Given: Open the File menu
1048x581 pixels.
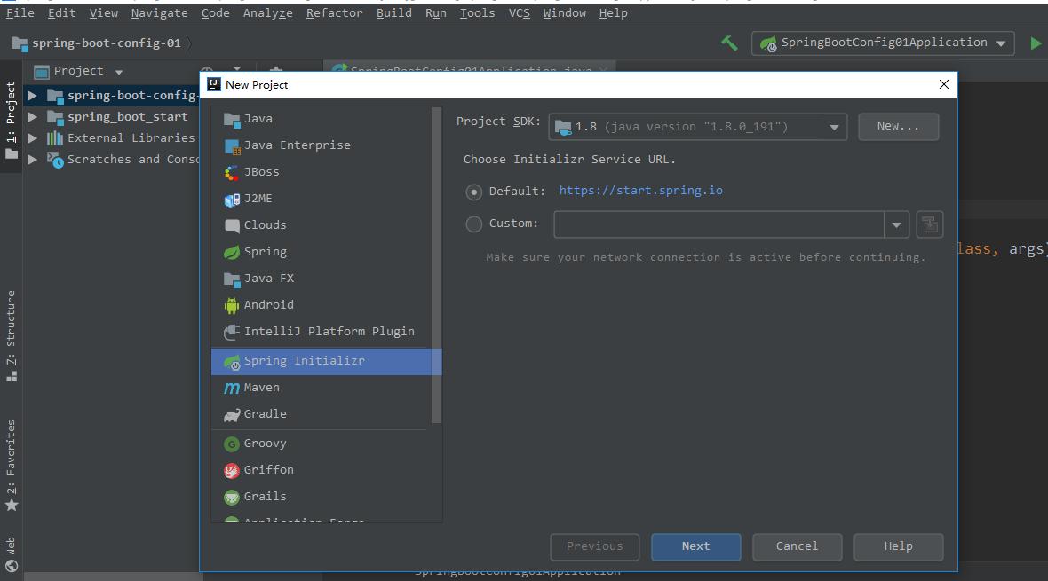Looking at the screenshot, I should click(20, 13).
